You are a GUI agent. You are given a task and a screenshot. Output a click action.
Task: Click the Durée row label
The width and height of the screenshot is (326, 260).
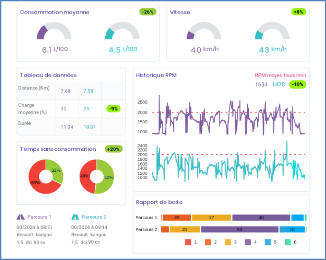pos(25,123)
